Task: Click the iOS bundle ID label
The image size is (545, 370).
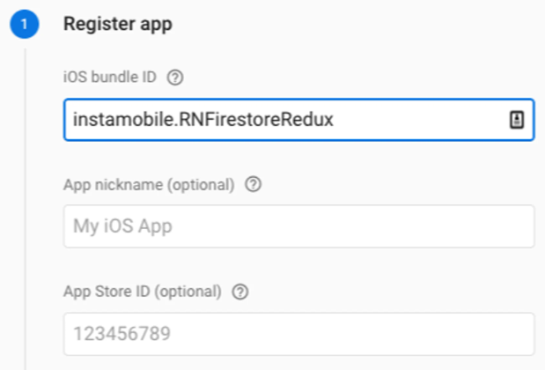Action: point(110,78)
